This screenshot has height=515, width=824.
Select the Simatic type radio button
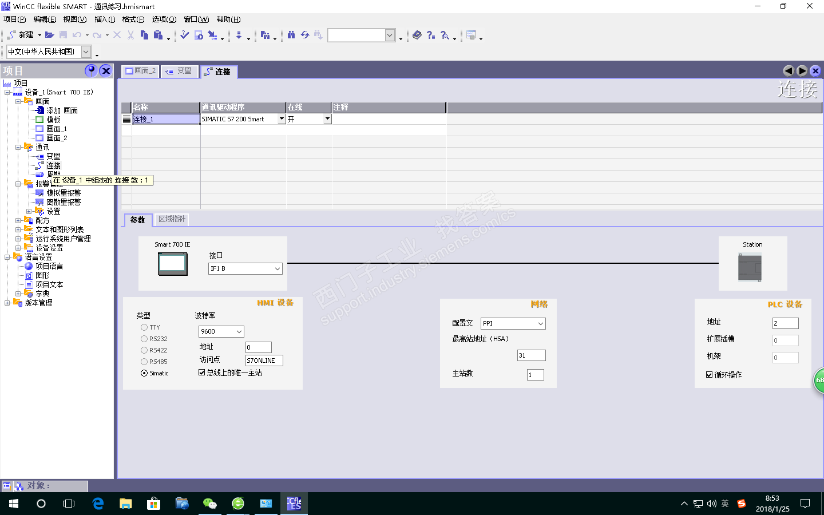tap(144, 373)
